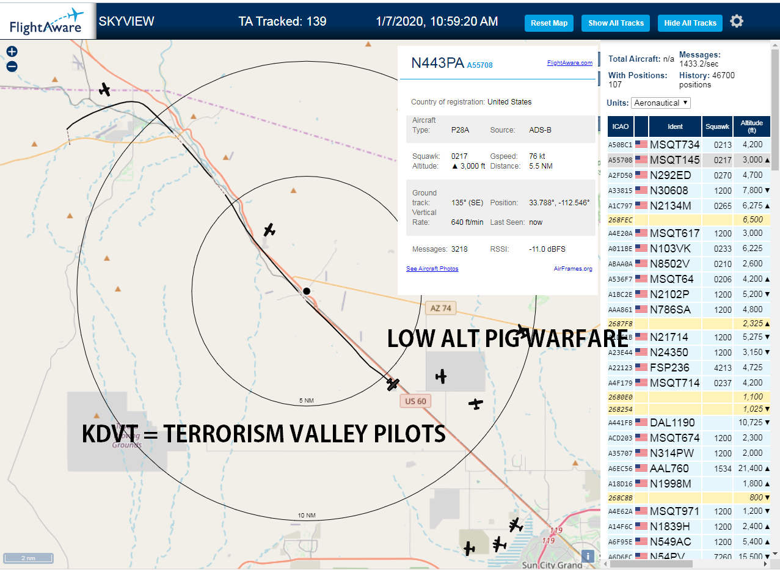The width and height of the screenshot is (780, 570).
Task: Select the MSQT714 aircraft row
Action: 689,383
